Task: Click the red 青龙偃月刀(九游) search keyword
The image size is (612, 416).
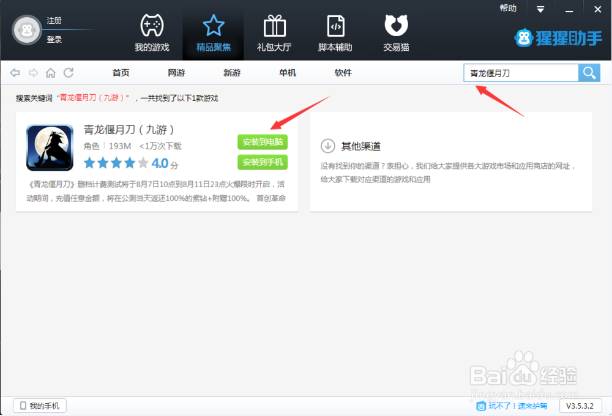Action: [x=92, y=97]
